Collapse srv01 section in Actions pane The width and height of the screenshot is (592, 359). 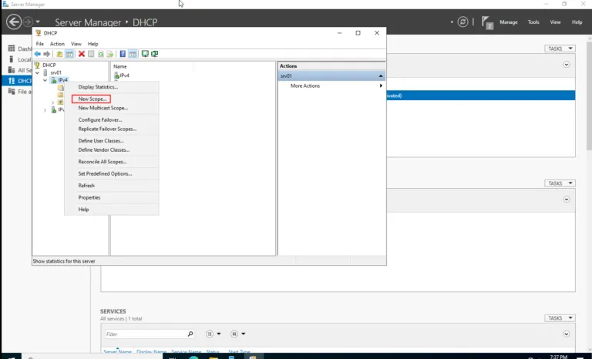[x=381, y=75]
